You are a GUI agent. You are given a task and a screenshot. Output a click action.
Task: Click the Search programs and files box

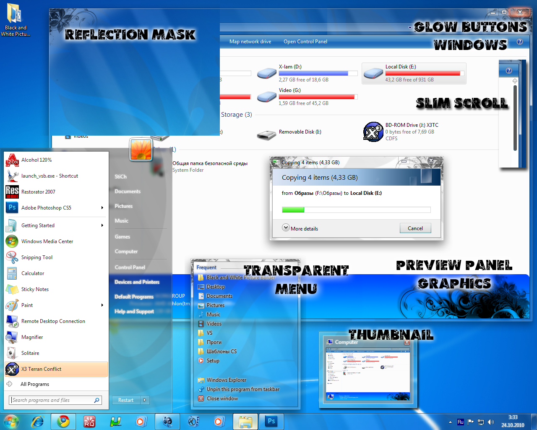tap(55, 400)
